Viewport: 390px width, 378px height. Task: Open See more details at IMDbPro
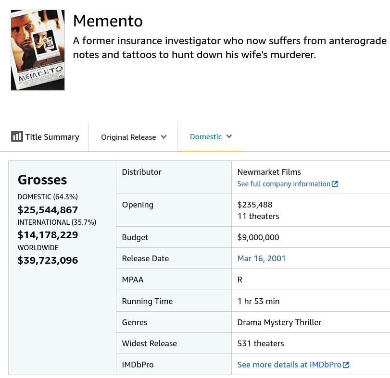coord(289,365)
